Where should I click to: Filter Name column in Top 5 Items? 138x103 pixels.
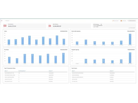point(75,71)
